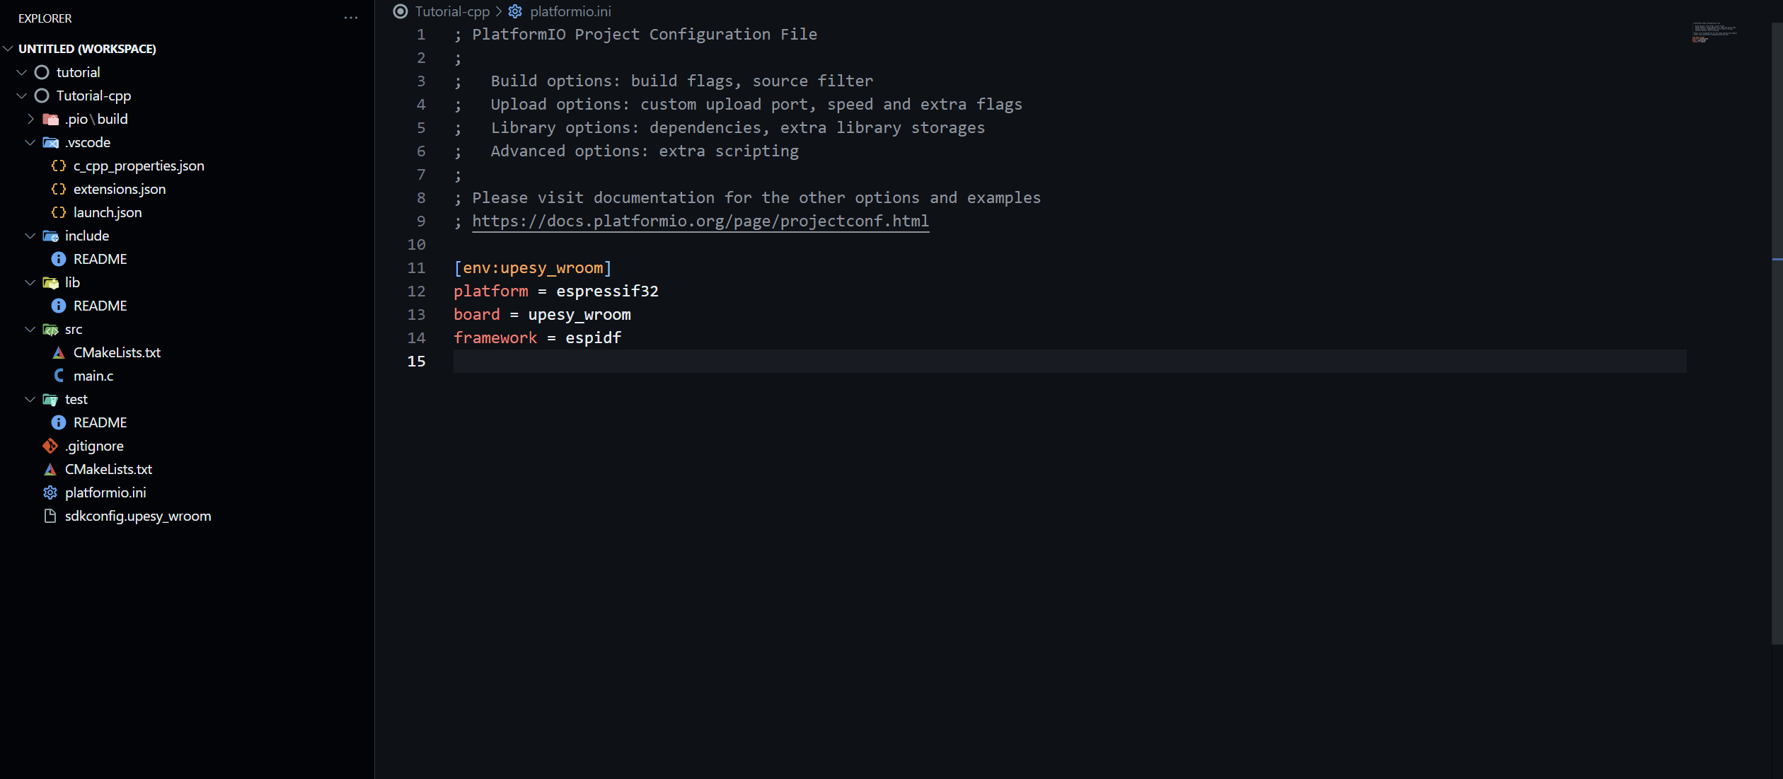
Task: Click the info icon of the include README
Action: coord(59,259)
